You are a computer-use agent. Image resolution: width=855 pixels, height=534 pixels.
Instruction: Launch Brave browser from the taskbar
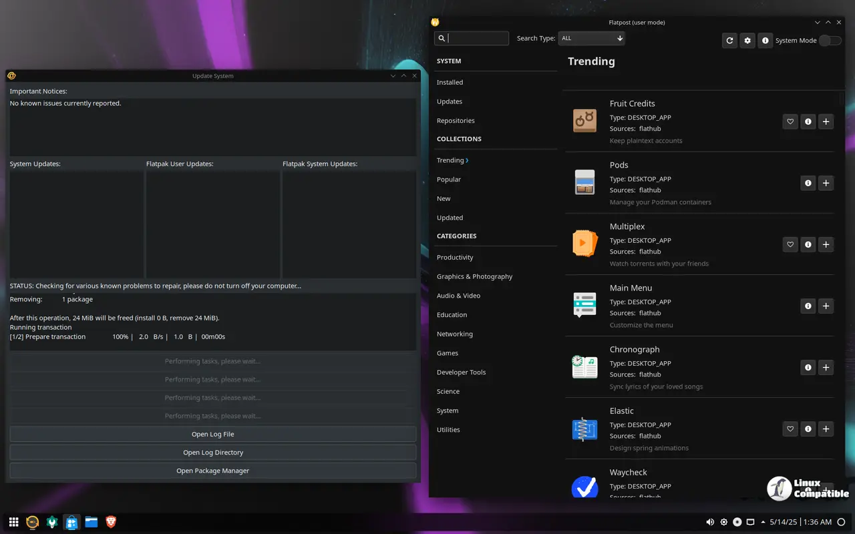(x=111, y=522)
